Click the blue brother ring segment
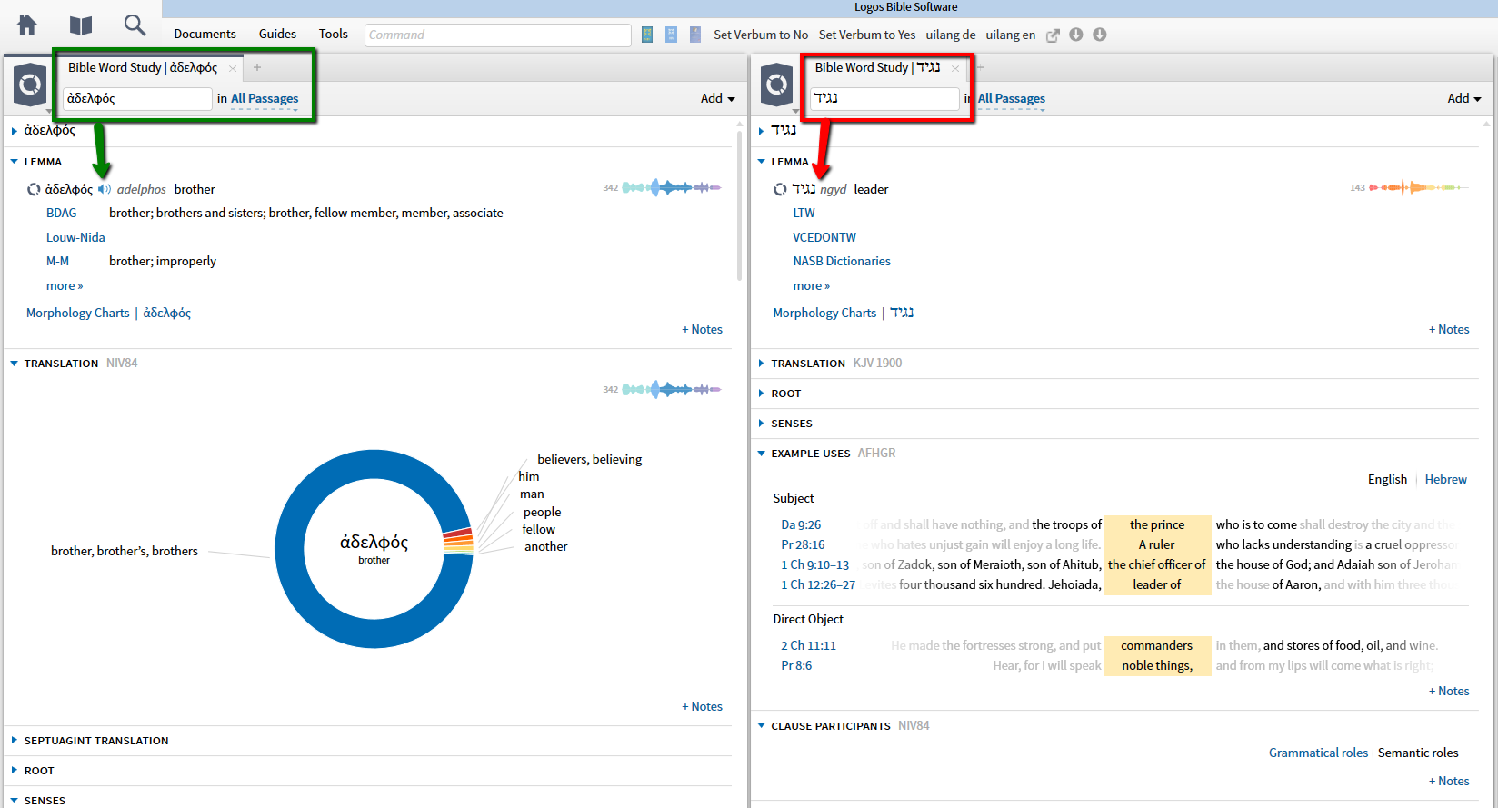1498x808 pixels. (289, 549)
